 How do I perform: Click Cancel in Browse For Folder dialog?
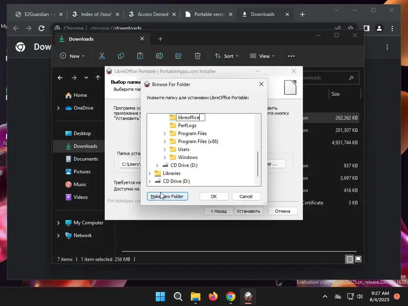click(246, 196)
